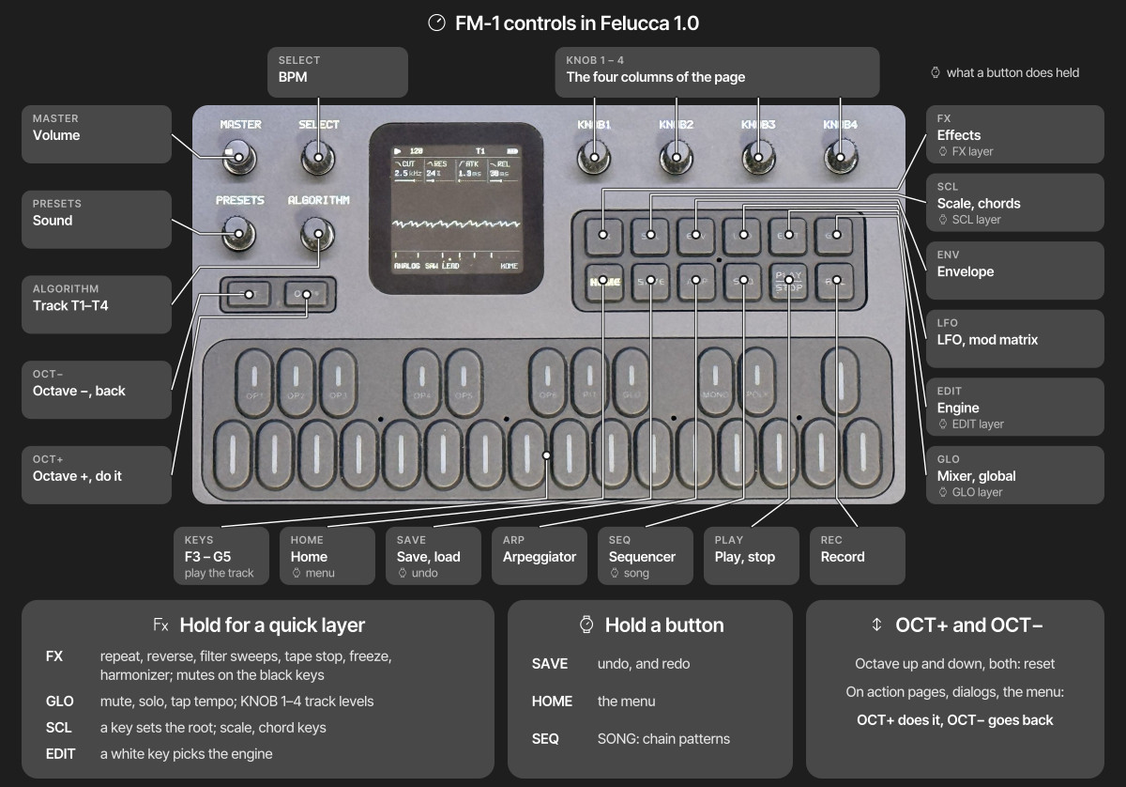Click the watch icon next to 'undo' in SAVE card
Image resolution: width=1126 pixels, height=787 pixels.
tap(403, 573)
